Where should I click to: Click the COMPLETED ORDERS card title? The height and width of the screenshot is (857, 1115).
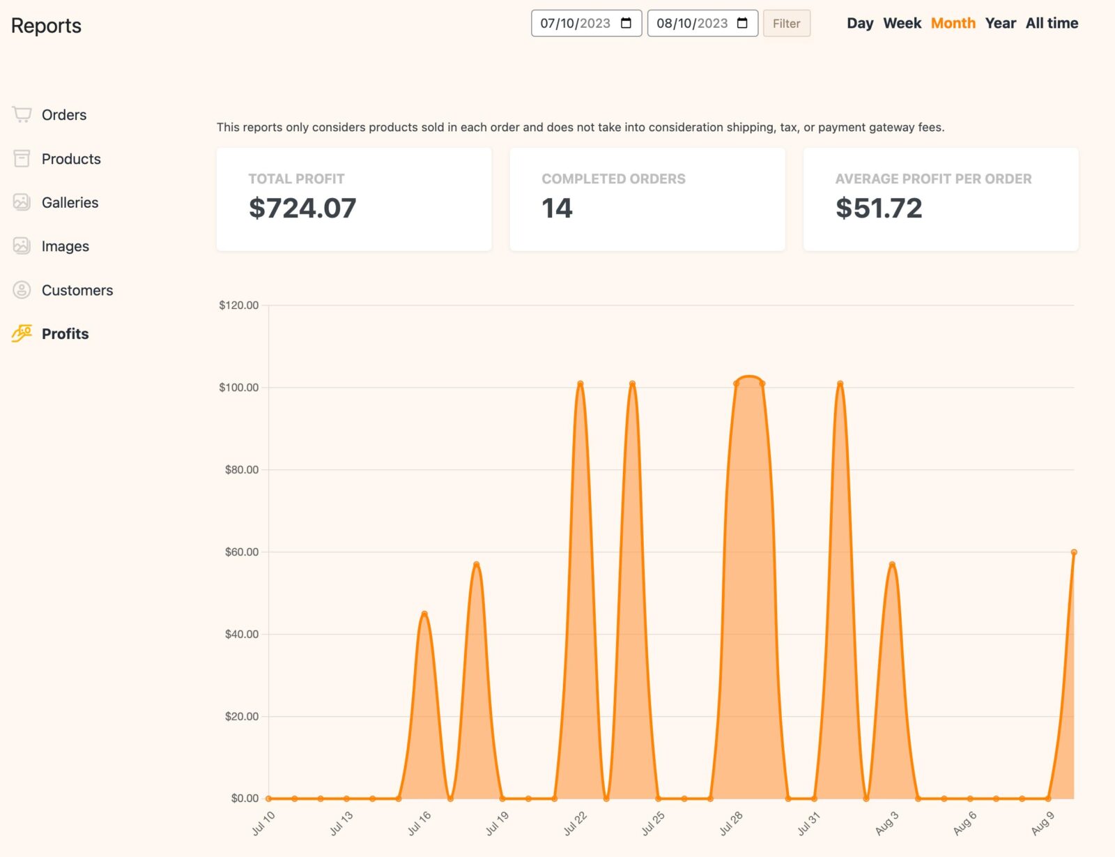(x=613, y=179)
